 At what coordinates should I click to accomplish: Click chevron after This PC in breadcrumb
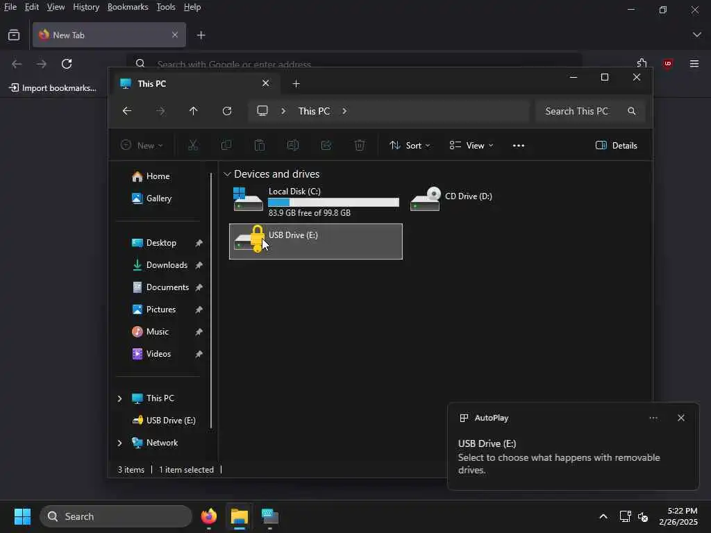tap(344, 111)
